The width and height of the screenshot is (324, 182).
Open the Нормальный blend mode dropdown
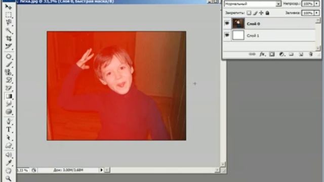point(278,4)
